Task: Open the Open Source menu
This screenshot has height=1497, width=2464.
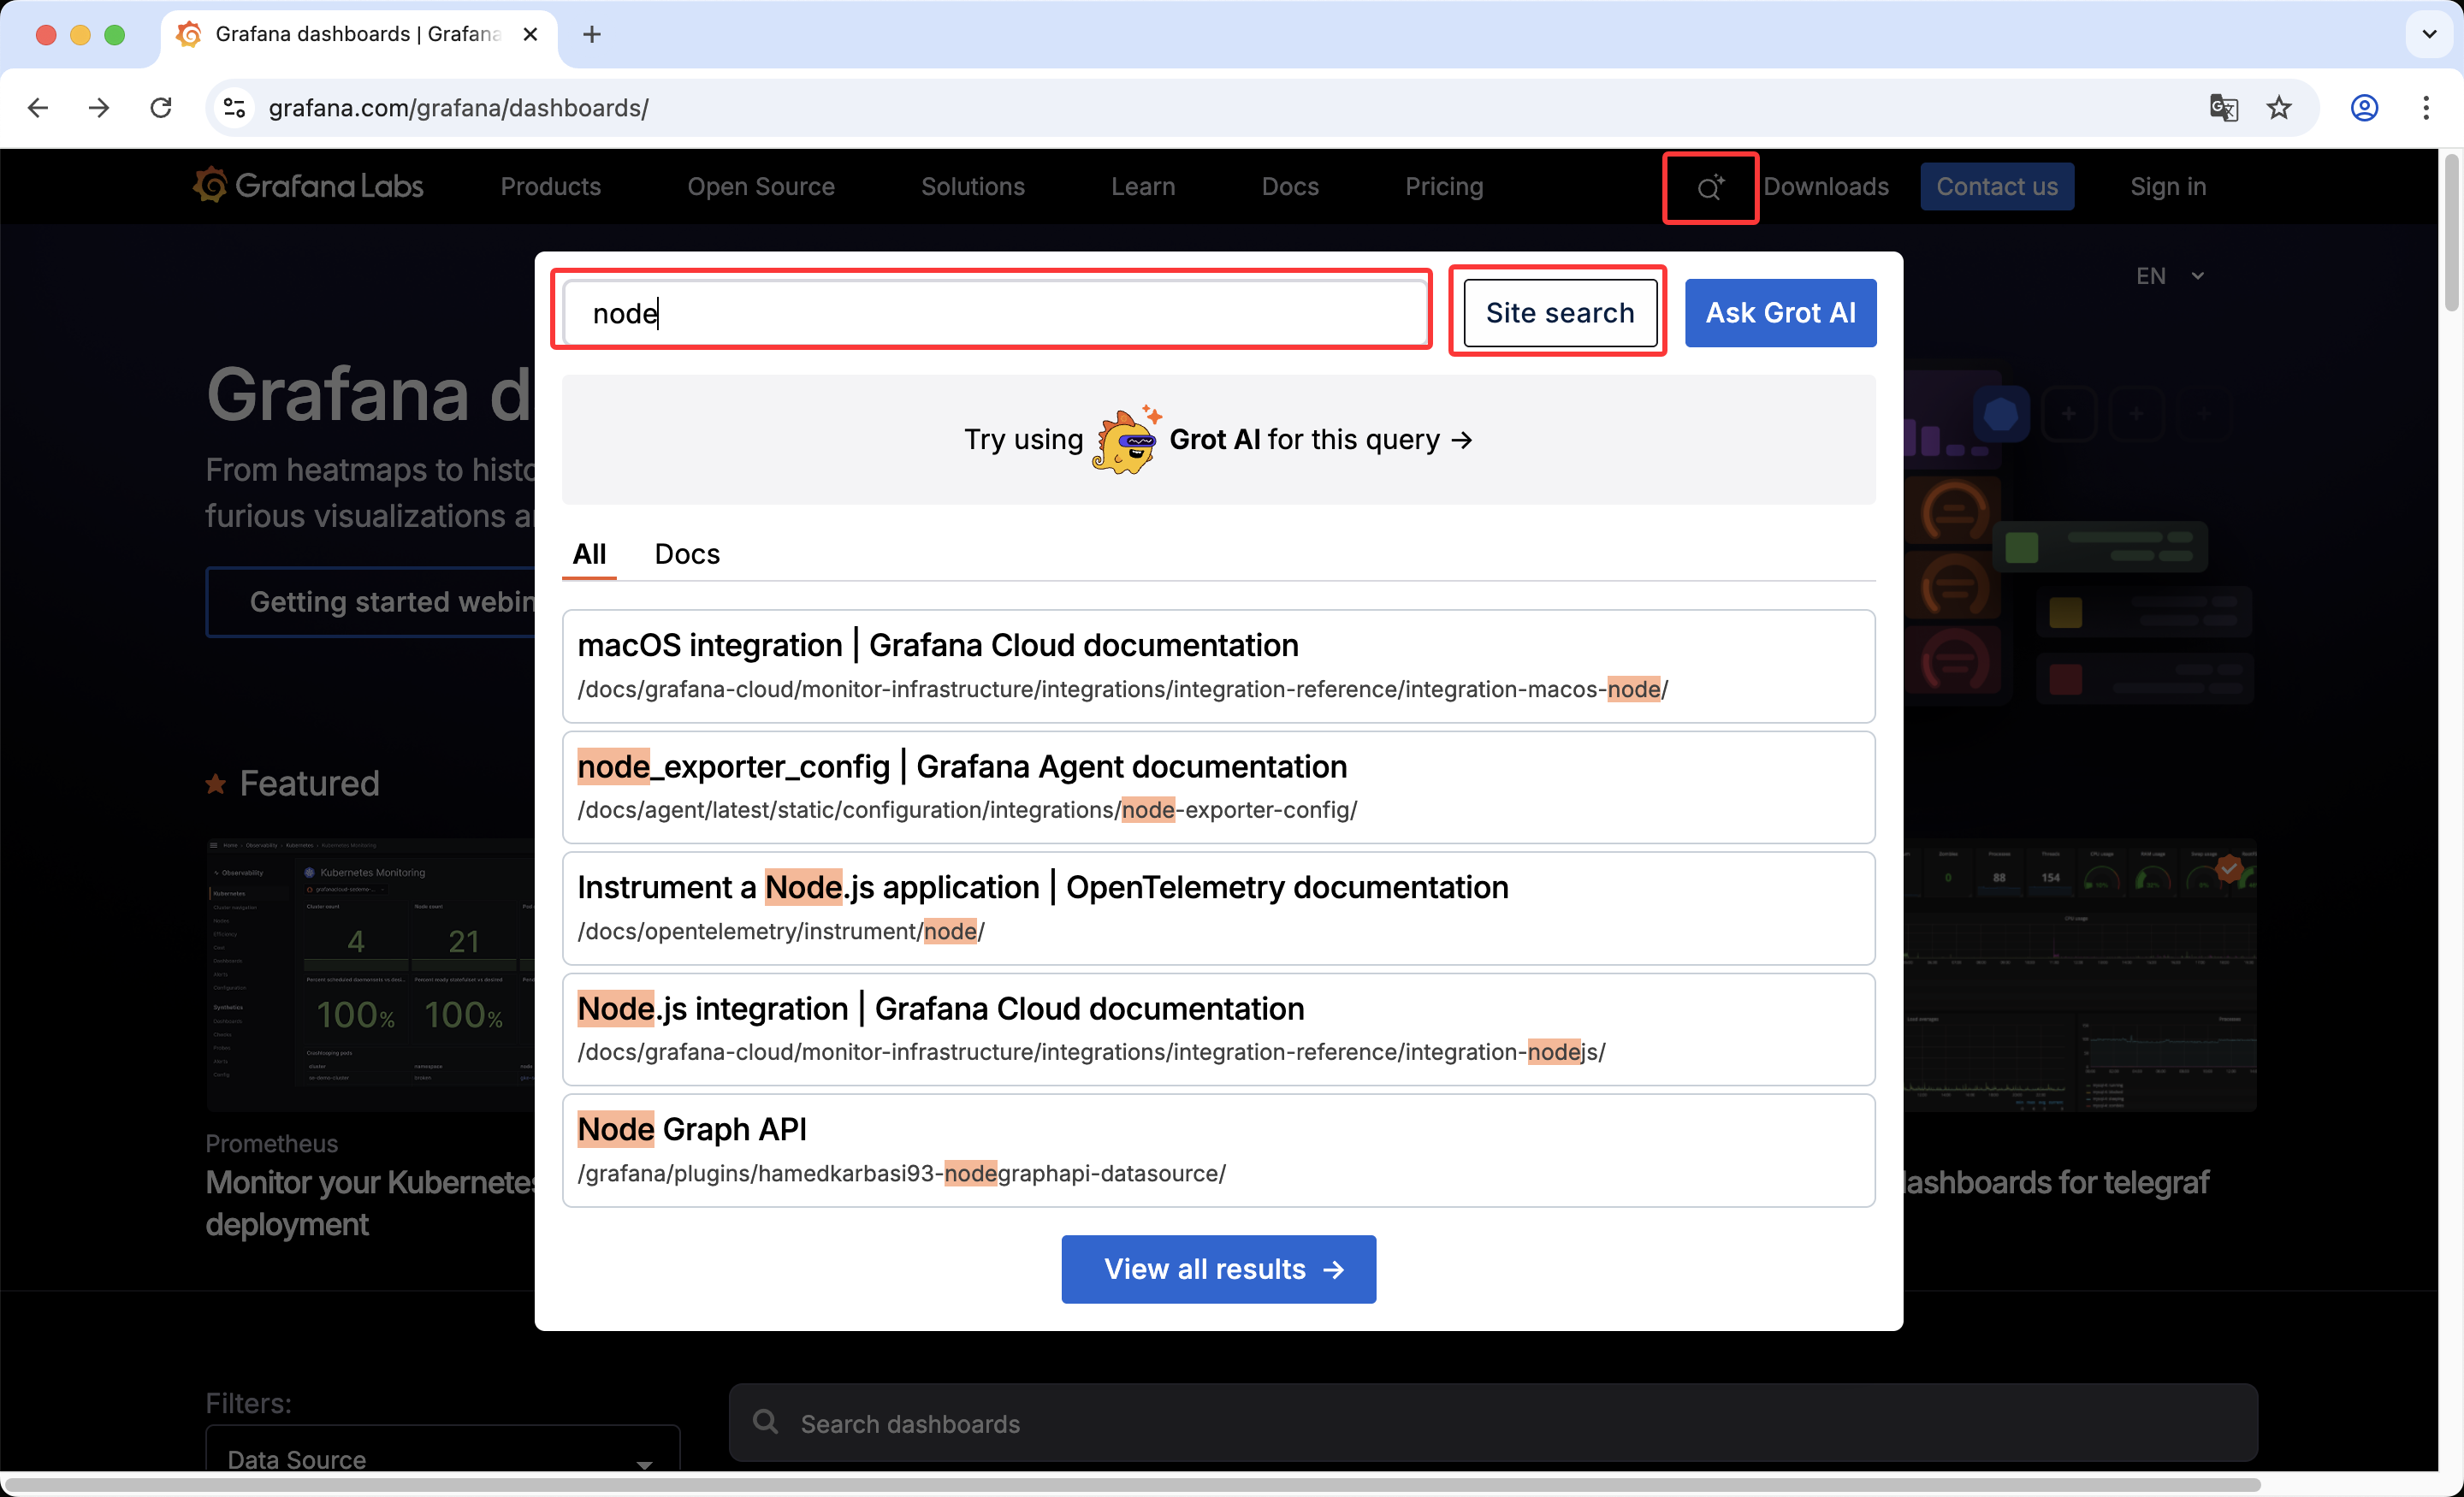Action: (x=761, y=187)
